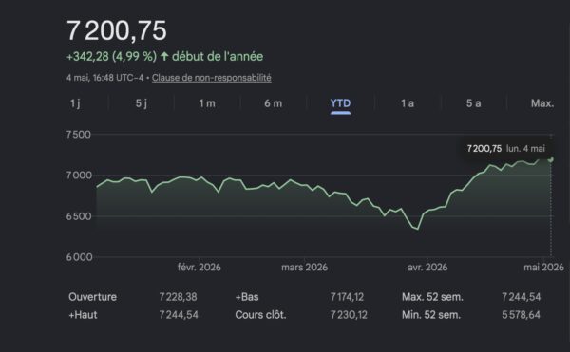Screen dimensions: 570x352
Task: Click the green data point on chart
Action: pos(551,159)
